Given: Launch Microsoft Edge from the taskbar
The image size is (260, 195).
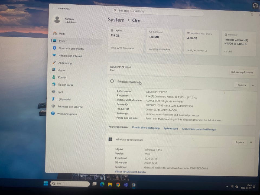Looking at the screenshot, I should (x=102, y=184).
